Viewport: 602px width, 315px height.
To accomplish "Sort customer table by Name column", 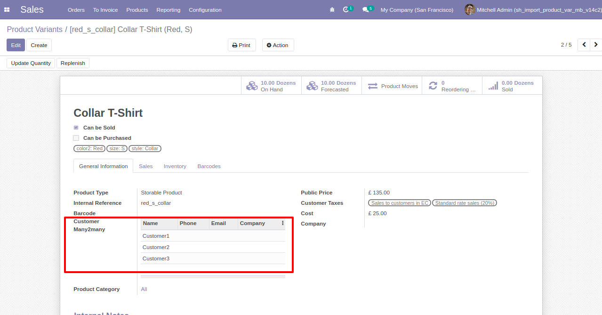I will [160, 223].
